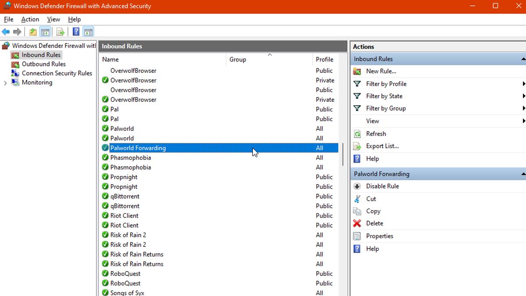Open the Filter by Profile submenu
Screen dimensions: 526x296
[386, 84]
